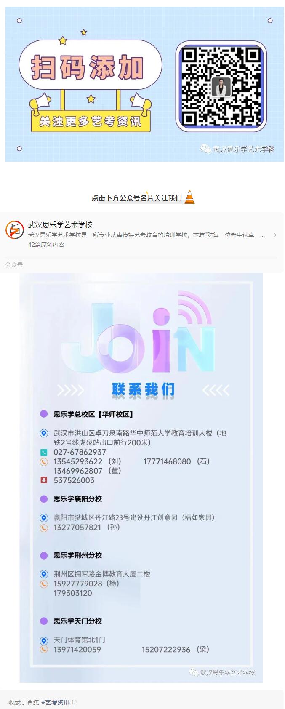Viewport: 285px width, 709px height.
Task: Click the phone icon beside 13277057821
Action: (44, 528)
